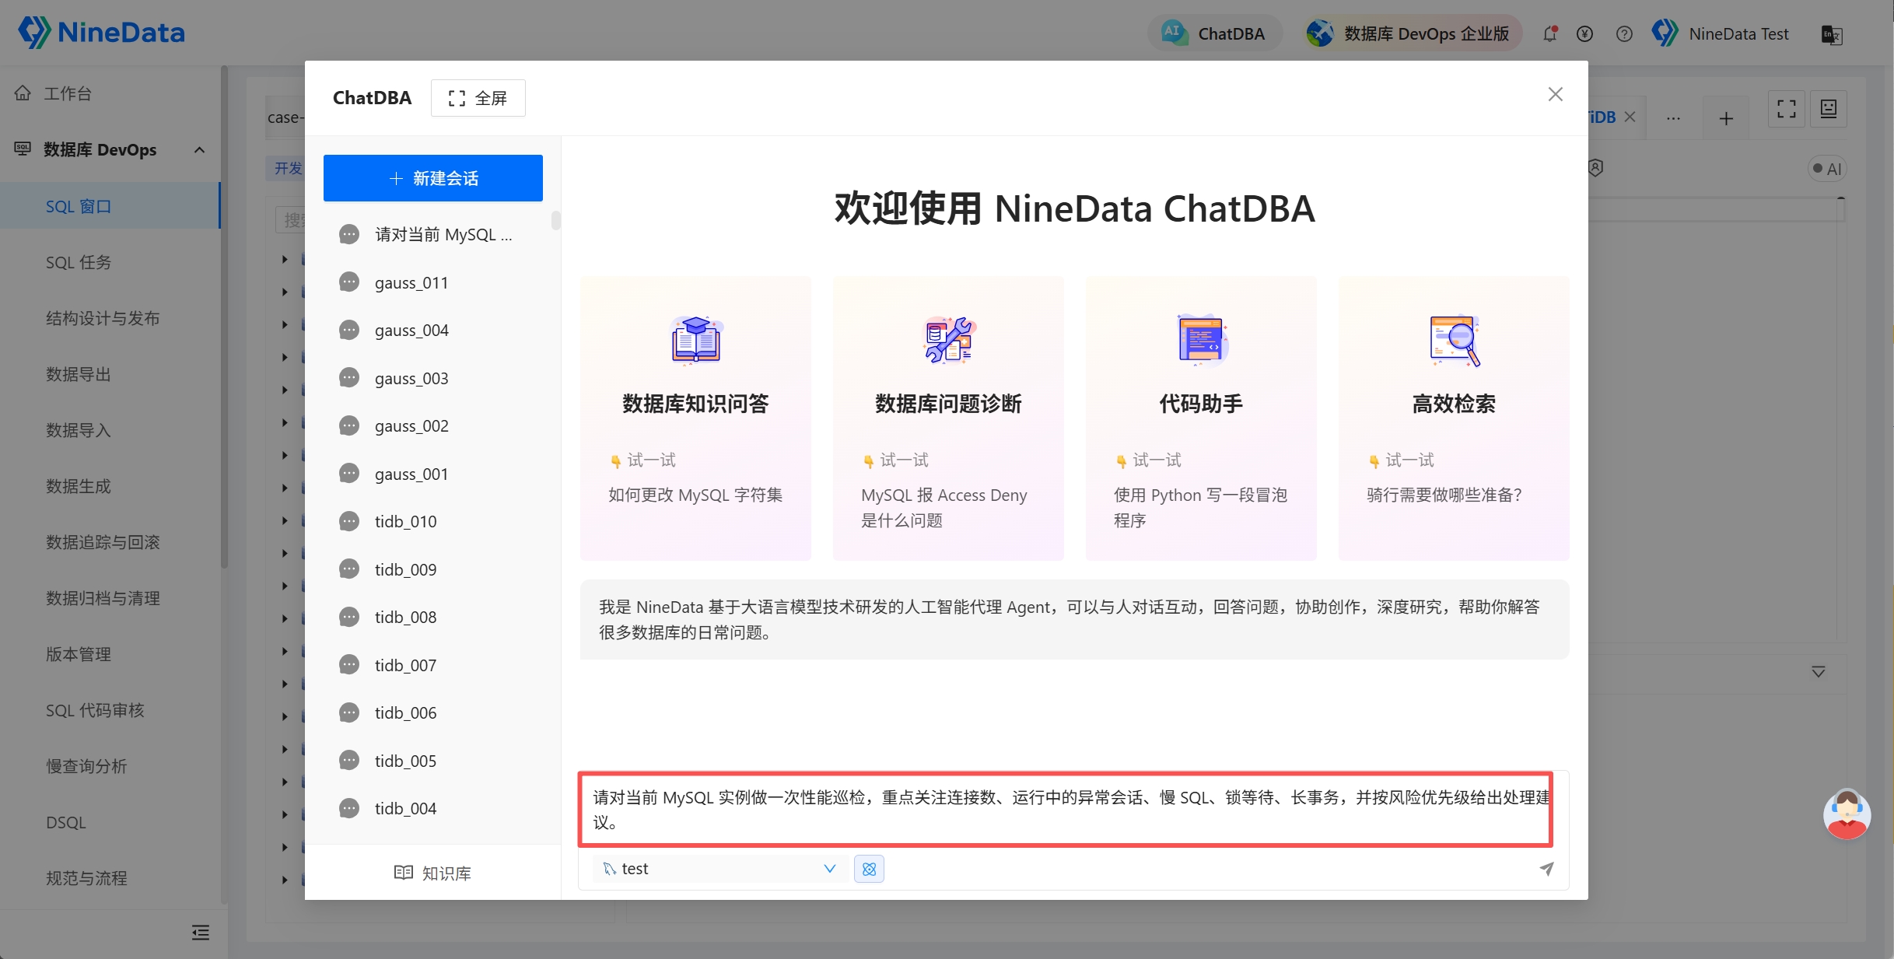Open ChatDBA from the top bar
The height and width of the screenshot is (959, 1894).
coord(1214,33)
